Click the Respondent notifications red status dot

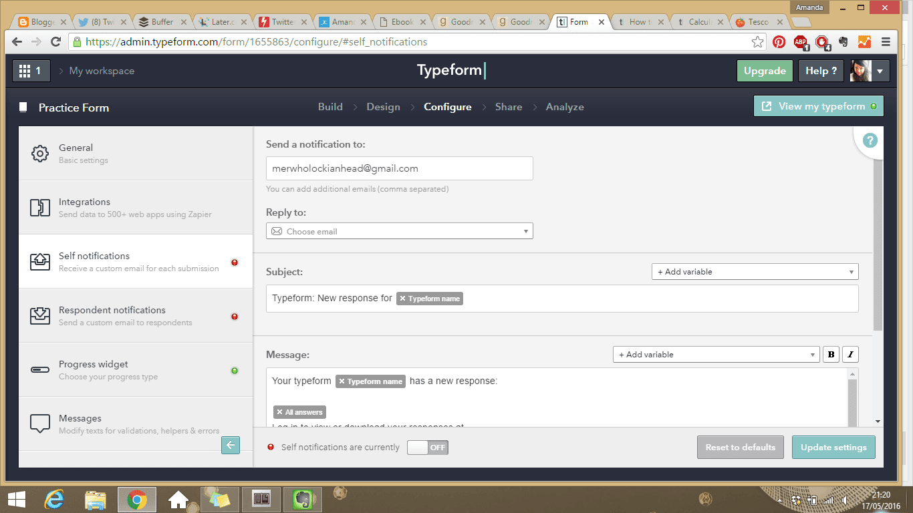[x=235, y=317]
